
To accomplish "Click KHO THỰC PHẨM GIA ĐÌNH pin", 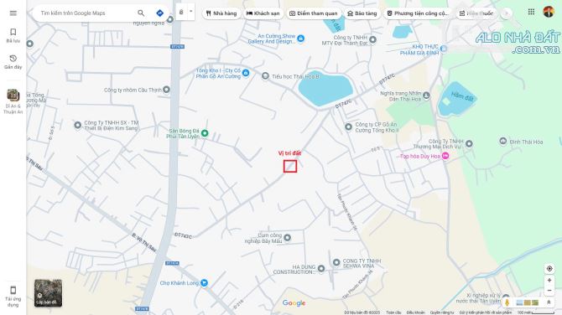I will point(444,49).
